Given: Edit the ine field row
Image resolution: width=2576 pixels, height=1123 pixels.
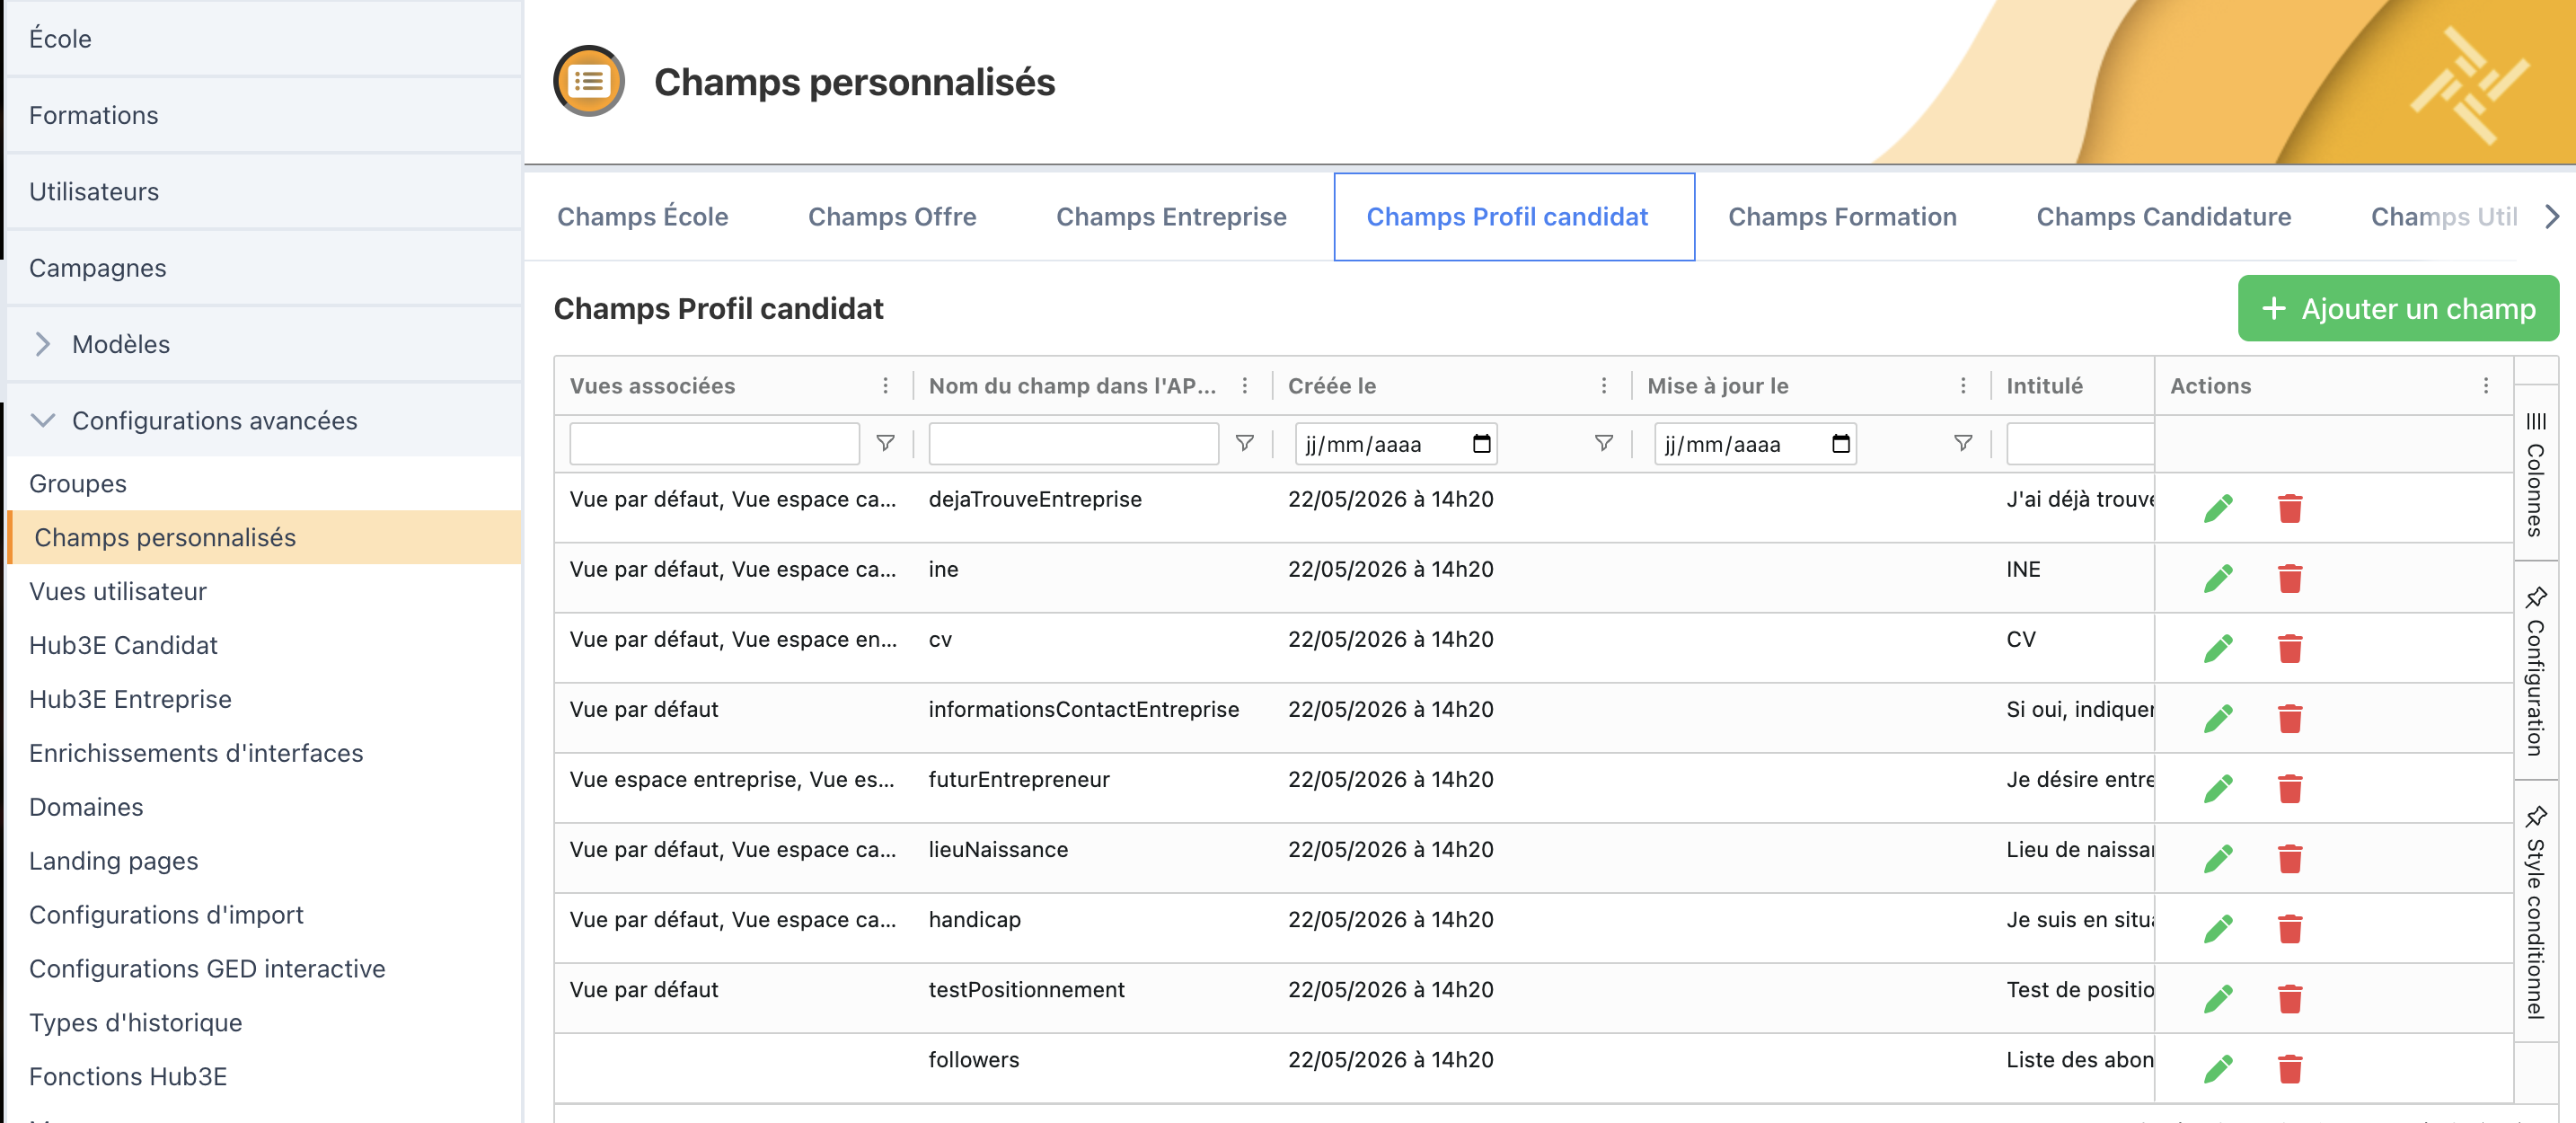Looking at the screenshot, I should pyautogui.click(x=2218, y=578).
